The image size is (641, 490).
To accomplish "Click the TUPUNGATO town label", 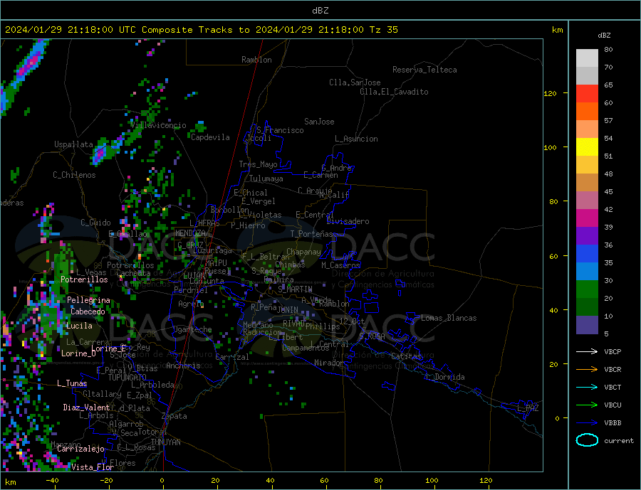I will click(127, 378).
